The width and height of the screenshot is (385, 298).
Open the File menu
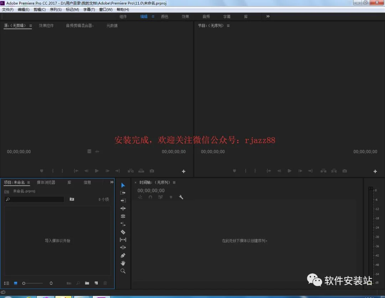pos(8,10)
